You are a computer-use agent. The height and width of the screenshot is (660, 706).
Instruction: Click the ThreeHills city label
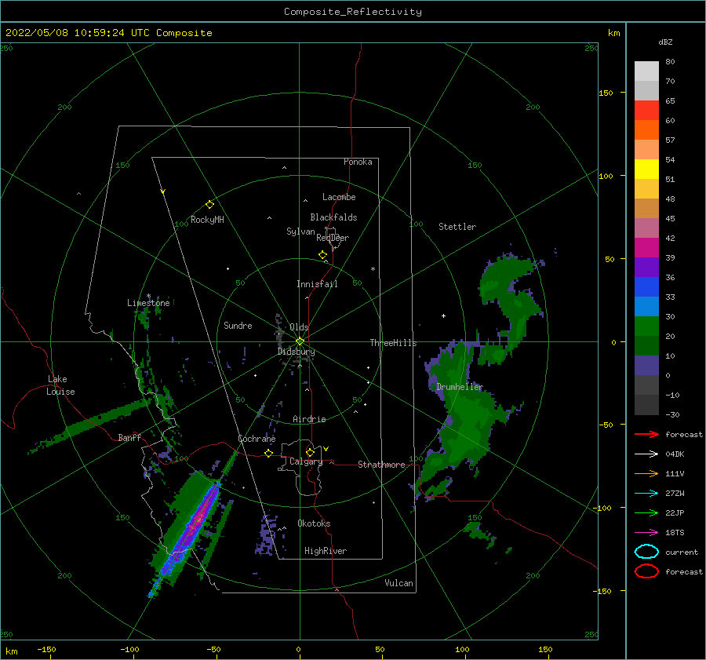pyautogui.click(x=394, y=343)
